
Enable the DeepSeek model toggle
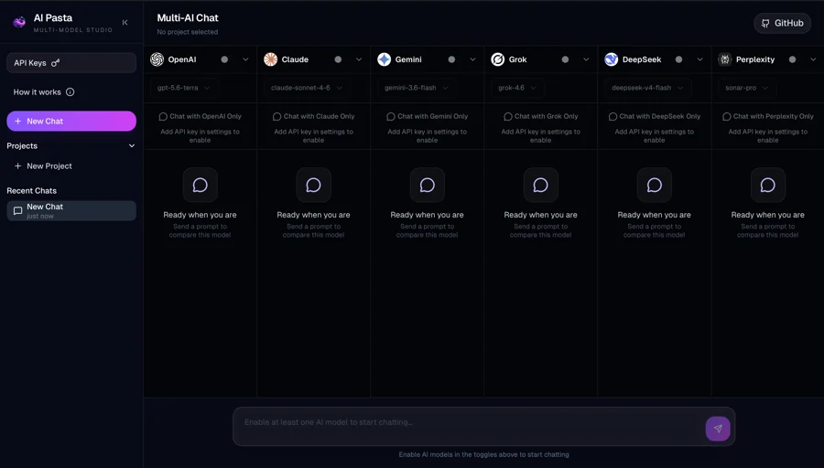pyautogui.click(x=678, y=59)
